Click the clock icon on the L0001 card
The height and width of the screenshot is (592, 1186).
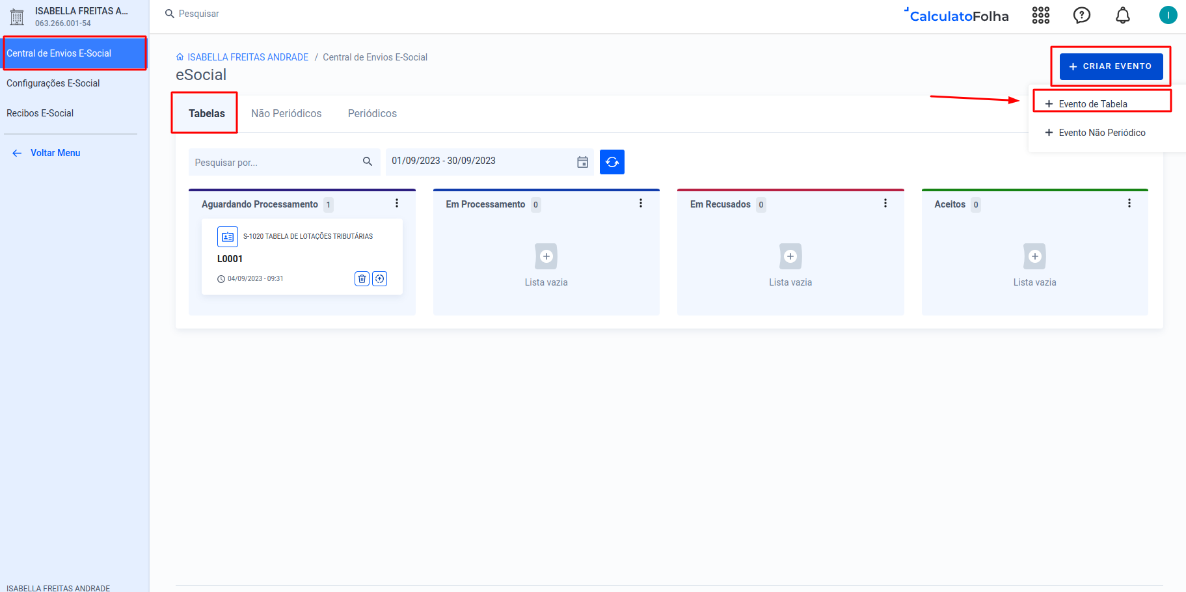pos(221,279)
